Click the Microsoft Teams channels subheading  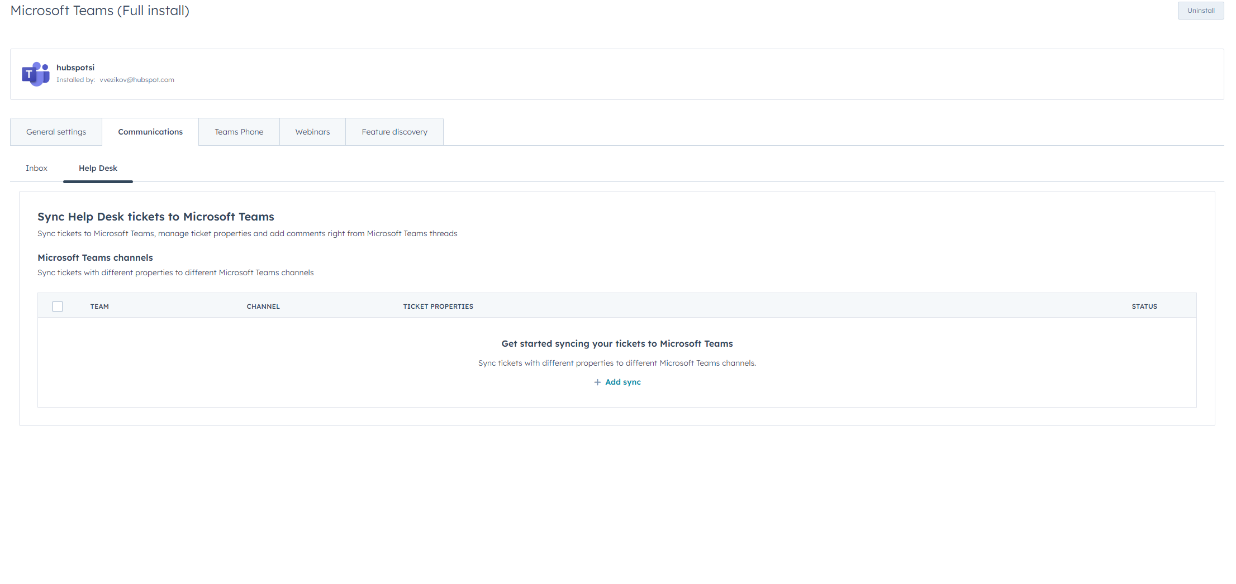click(x=95, y=257)
